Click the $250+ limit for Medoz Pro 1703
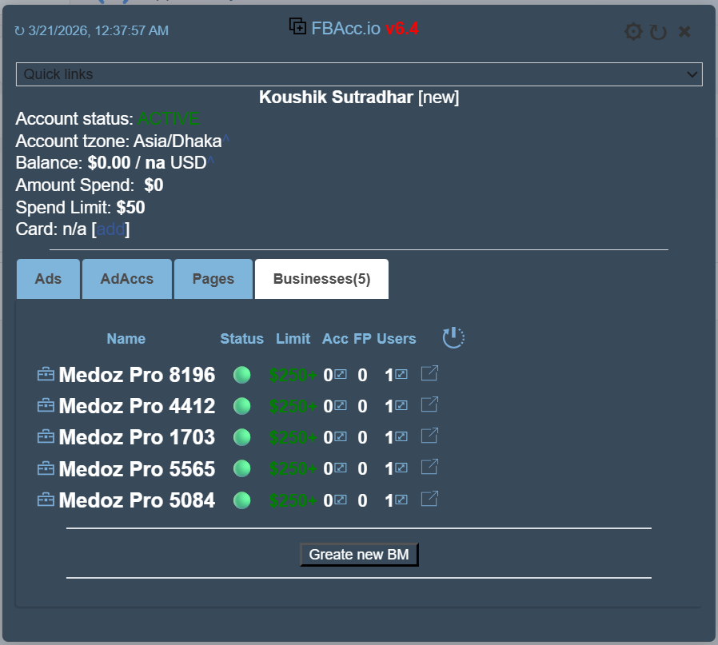The height and width of the screenshot is (645, 718). coord(293,436)
